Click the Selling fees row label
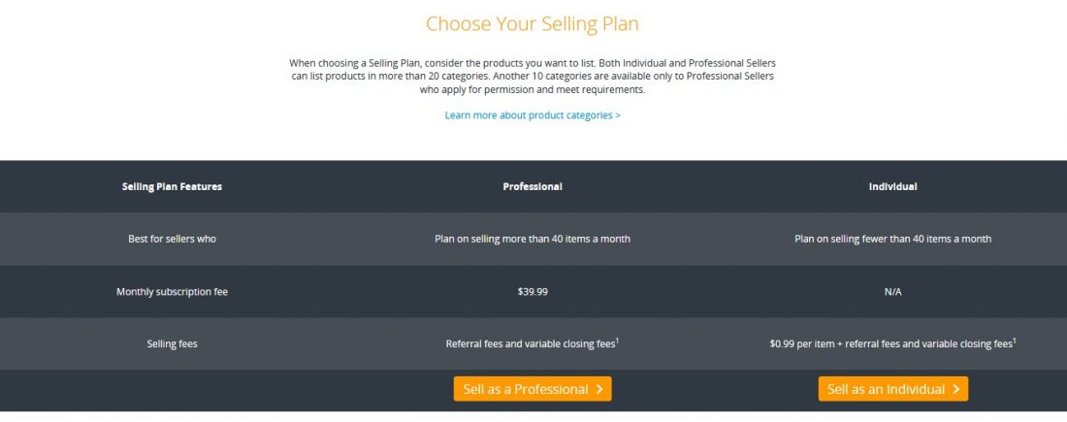This screenshot has width=1067, height=422. point(172,343)
